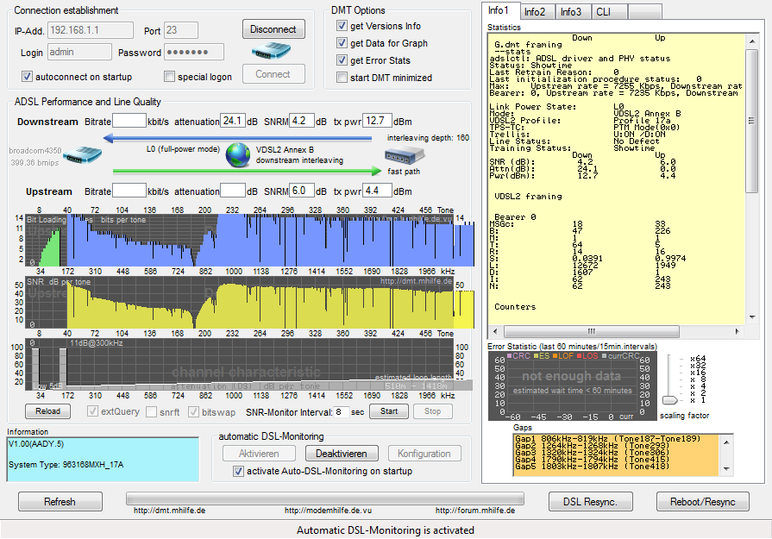Toggle get Error Stats option
772x539 pixels.
342,60
